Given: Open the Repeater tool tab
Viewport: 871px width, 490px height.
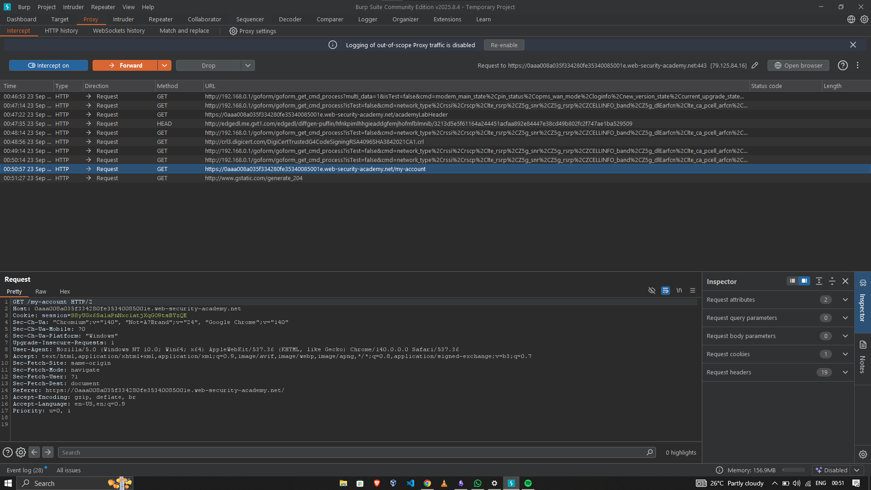Looking at the screenshot, I should pos(161,19).
